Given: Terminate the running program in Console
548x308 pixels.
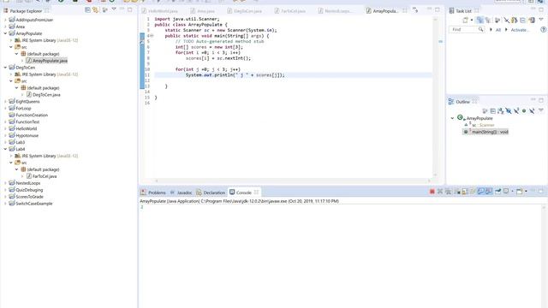Looking at the screenshot, I should [x=432, y=192].
